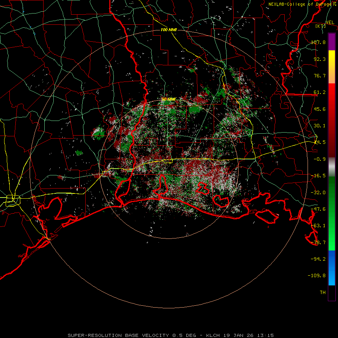Click the 100 NMI range ring label
Image resolution: width=338 pixels, height=338 pixels.
coord(169,30)
